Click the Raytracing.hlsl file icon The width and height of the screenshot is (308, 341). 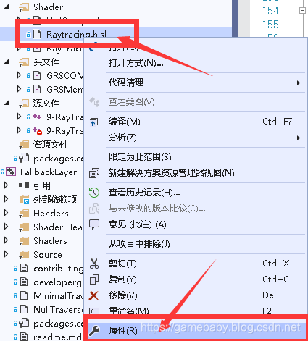37,34
